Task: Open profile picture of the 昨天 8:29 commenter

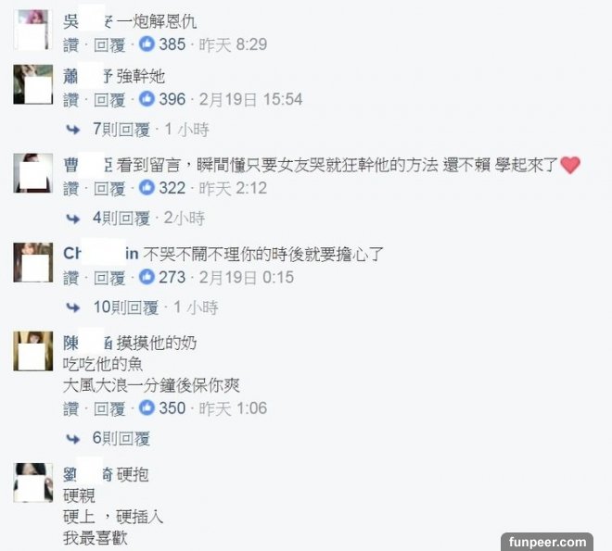Action: [x=32, y=30]
